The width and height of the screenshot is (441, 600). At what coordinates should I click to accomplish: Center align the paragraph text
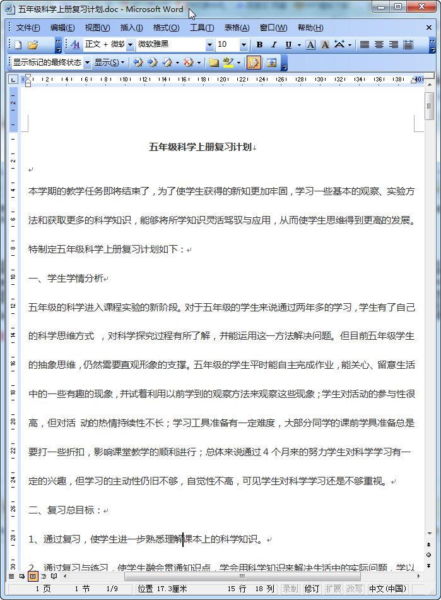(379, 45)
